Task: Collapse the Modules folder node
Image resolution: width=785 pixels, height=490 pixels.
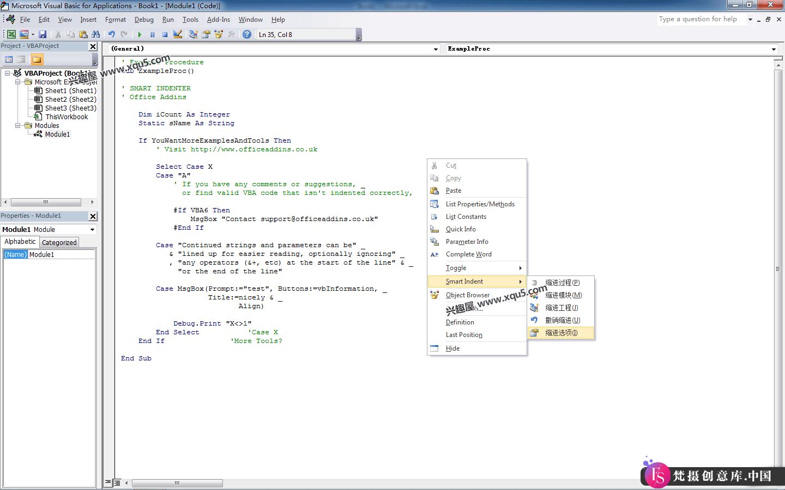Action: pyautogui.click(x=18, y=125)
